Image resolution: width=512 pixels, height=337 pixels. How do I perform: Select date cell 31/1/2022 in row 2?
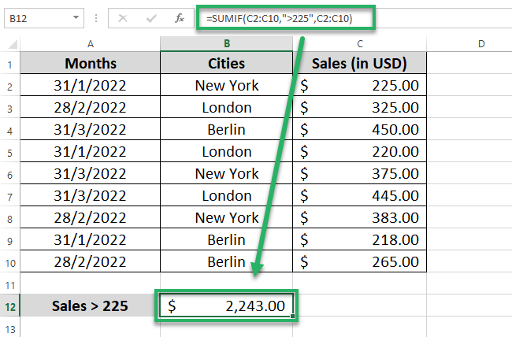91,85
